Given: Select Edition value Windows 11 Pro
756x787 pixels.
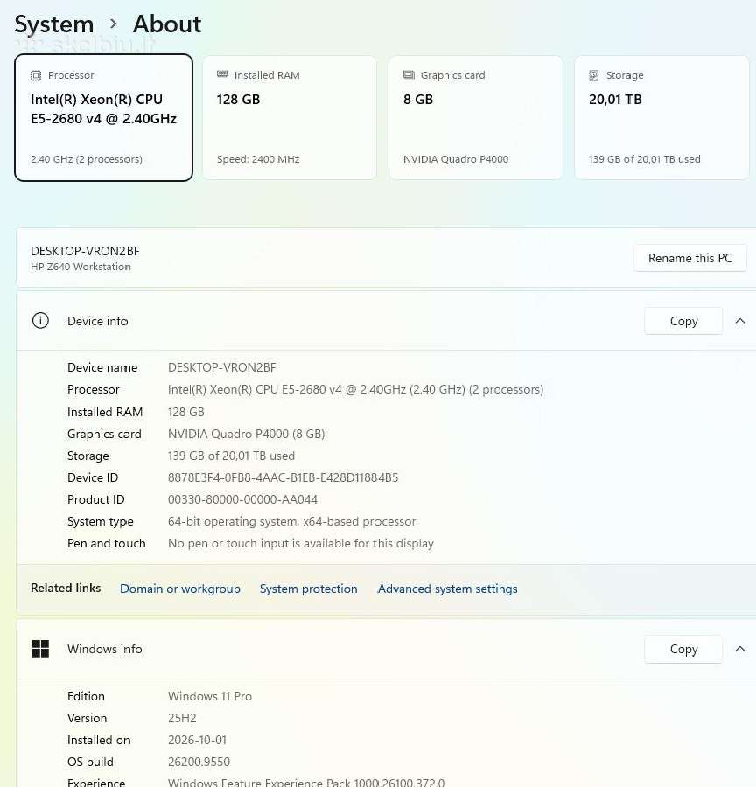Looking at the screenshot, I should click(x=209, y=696).
